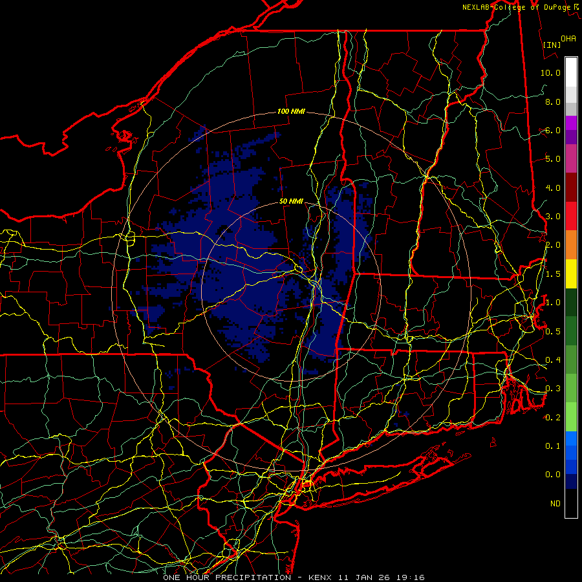The width and height of the screenshot is (582, 582).
Task: Click the bright red legend swatch near 3.0
Action: point(571,216)
